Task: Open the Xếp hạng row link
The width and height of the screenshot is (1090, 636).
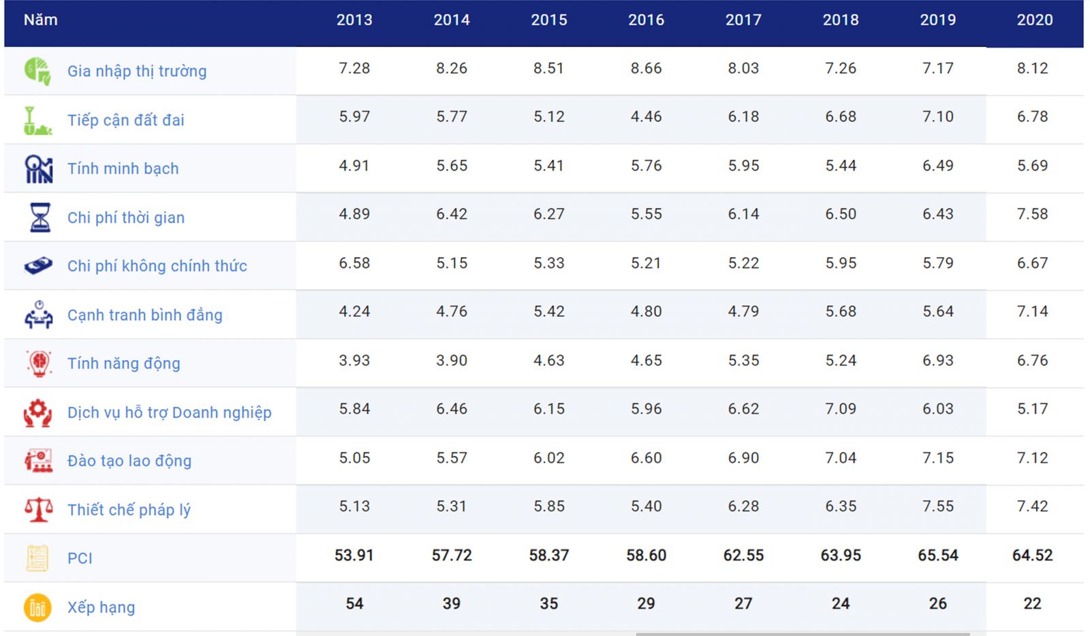Action: click(x=101, y=607)
